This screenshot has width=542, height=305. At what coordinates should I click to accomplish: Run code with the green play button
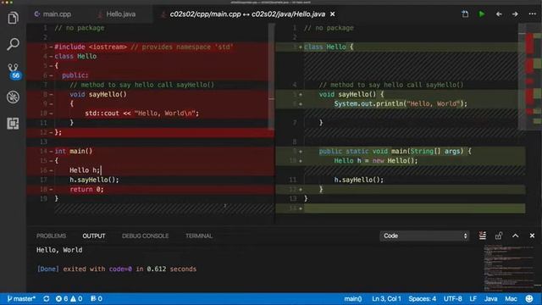(482, 14)
